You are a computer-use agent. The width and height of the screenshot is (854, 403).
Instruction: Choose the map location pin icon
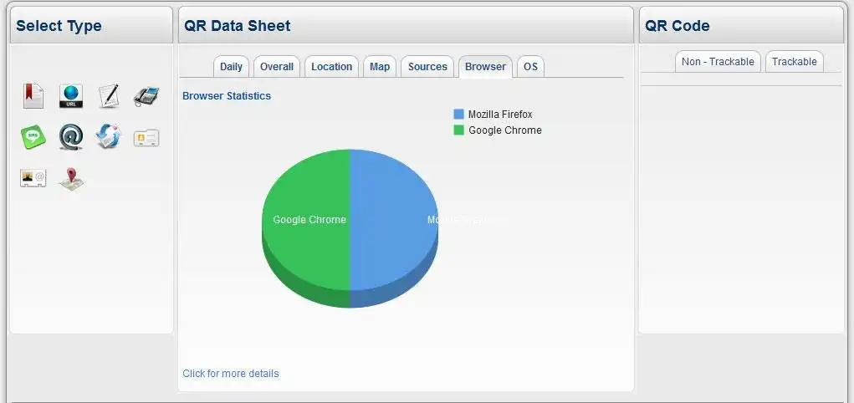[71, 179]
